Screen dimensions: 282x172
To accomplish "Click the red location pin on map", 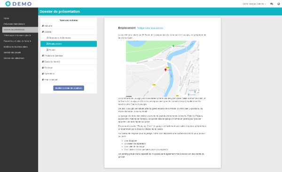I will (165, 70).
